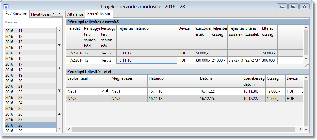Select record 2016 23

[30, 97]
